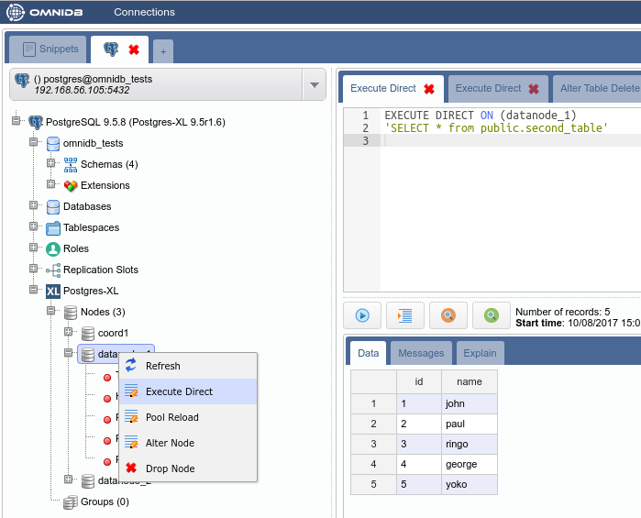
Task: Select Drop Node in context menu
Action: click(170, 468)
